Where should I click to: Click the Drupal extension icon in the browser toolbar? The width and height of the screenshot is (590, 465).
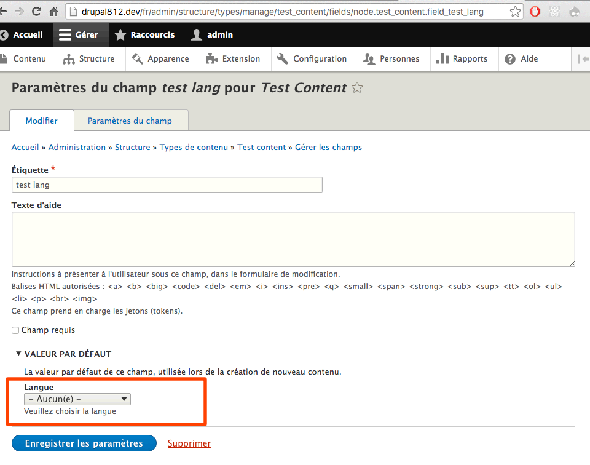click(x=575, y=12)
